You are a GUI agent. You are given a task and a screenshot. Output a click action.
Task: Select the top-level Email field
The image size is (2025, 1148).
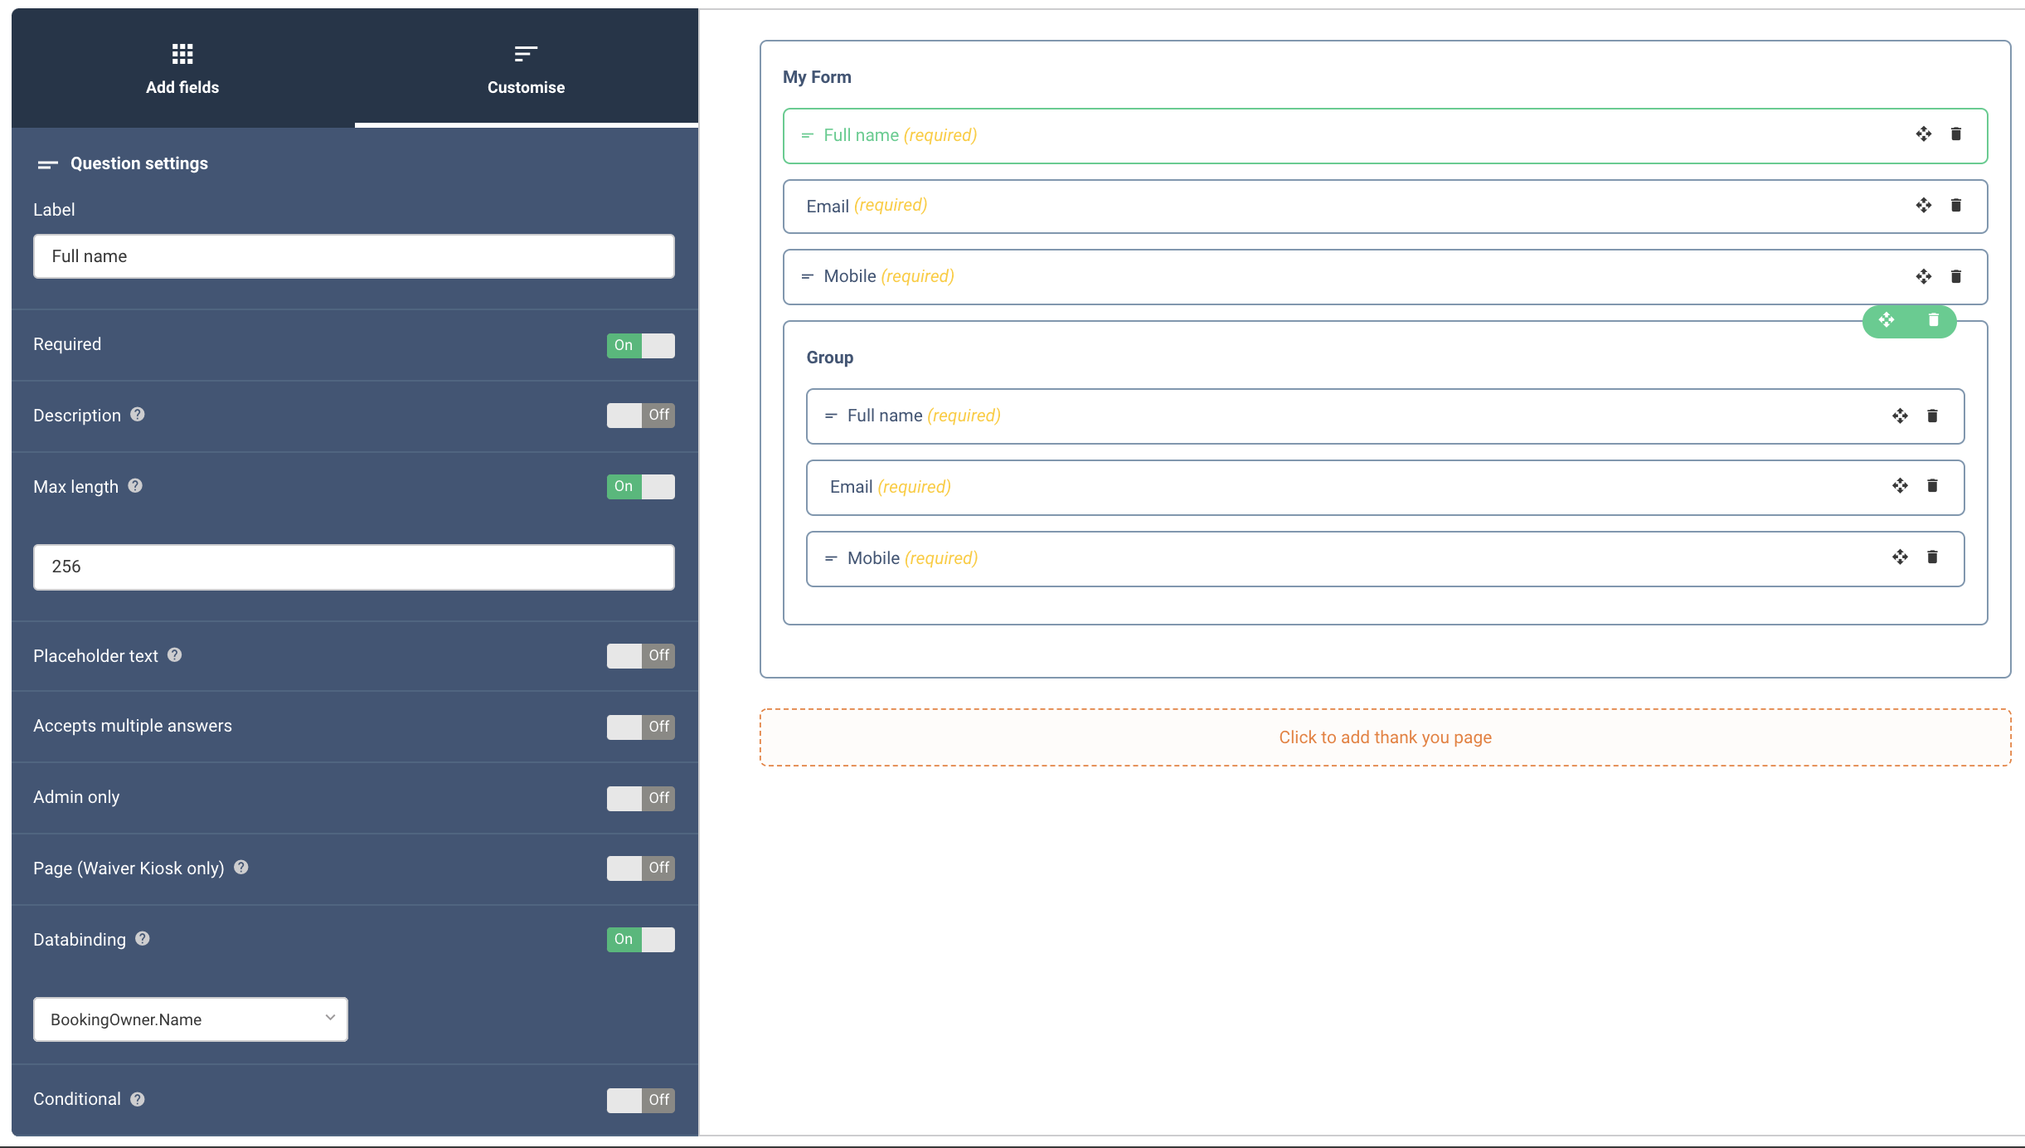[x=1385, y=206]
